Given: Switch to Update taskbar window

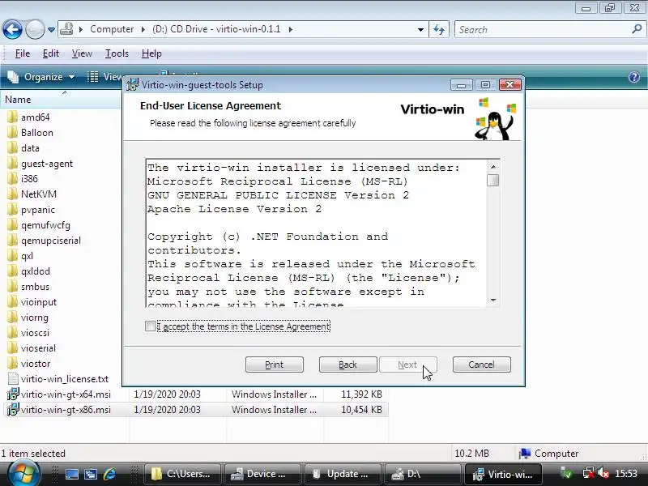Looking at the screenshot, I should pos(342,474).
